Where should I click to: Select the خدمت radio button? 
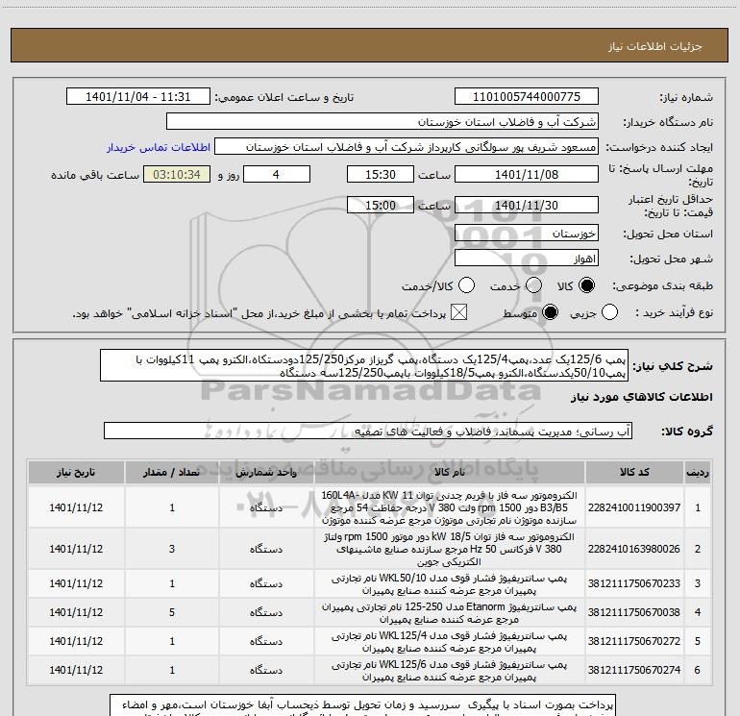coord(533,285)
